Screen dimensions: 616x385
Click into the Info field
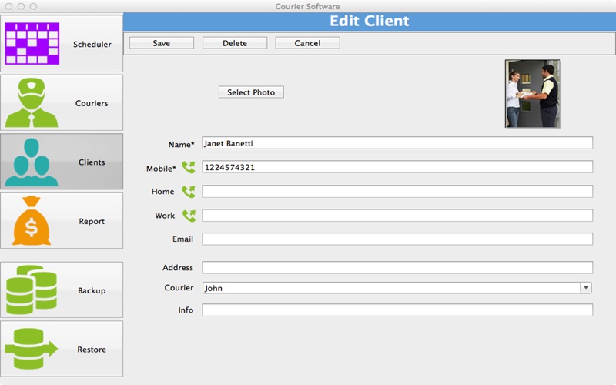(397, 310)
